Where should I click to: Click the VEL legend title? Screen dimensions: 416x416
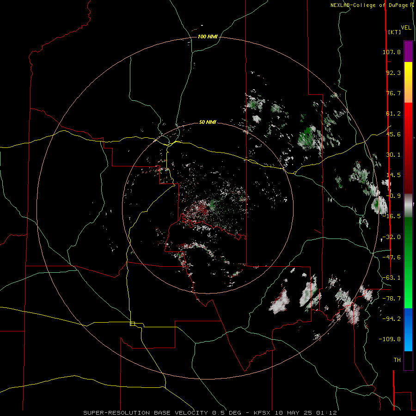[406, 28]
